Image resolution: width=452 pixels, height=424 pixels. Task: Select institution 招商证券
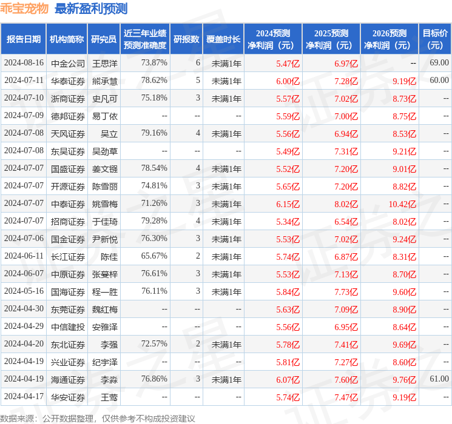point(68,222)
